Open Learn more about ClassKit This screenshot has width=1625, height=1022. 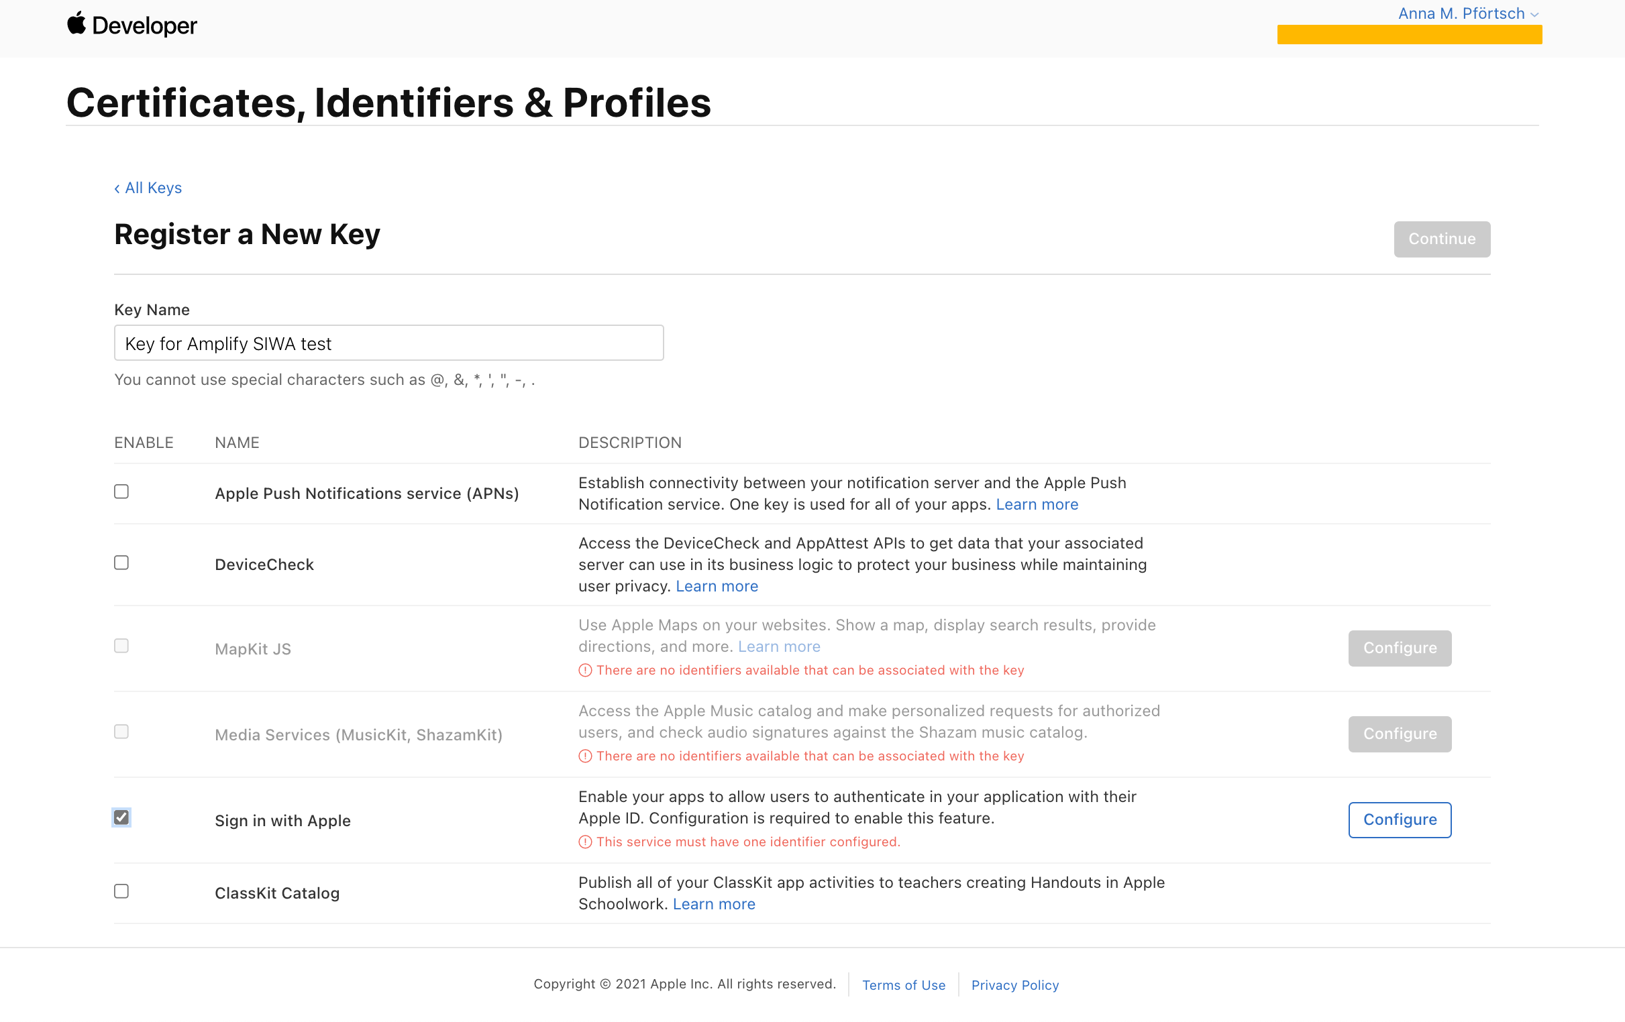tap(713, 903)
